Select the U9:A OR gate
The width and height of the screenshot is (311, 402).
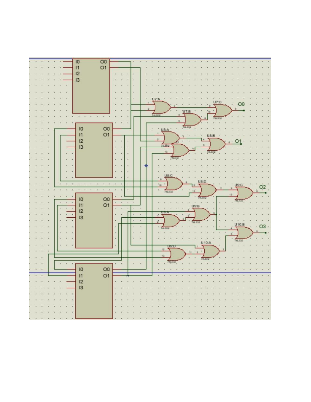point(171,221)
